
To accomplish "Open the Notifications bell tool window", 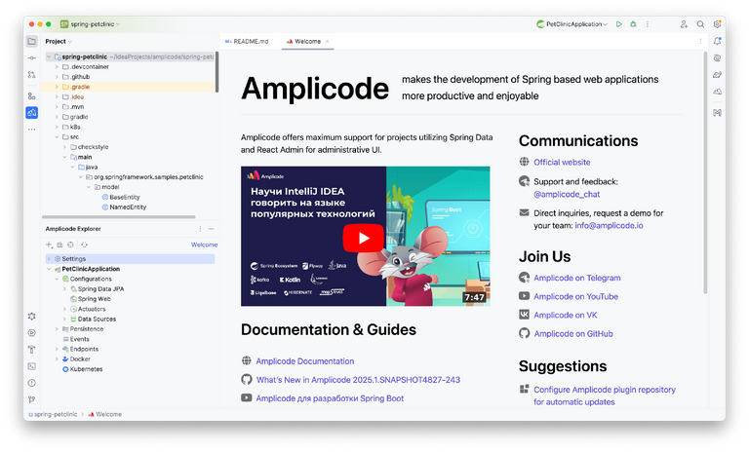I will [718, 41].
